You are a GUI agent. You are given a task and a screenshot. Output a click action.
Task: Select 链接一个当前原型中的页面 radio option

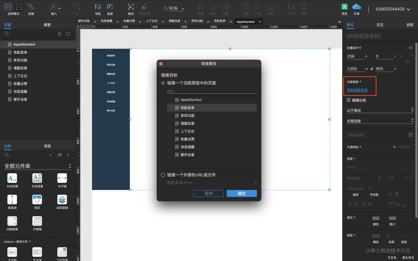pyautogui.click(x=163, y=83)
